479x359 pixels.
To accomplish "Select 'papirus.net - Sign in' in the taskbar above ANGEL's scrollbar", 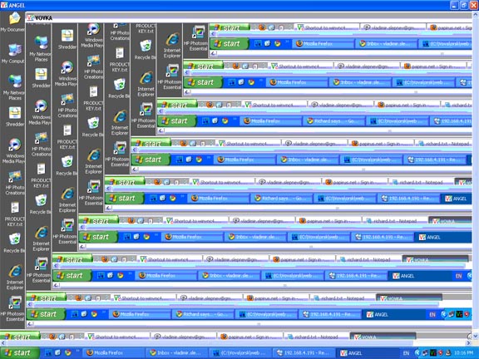I will (x=249, y=337).
